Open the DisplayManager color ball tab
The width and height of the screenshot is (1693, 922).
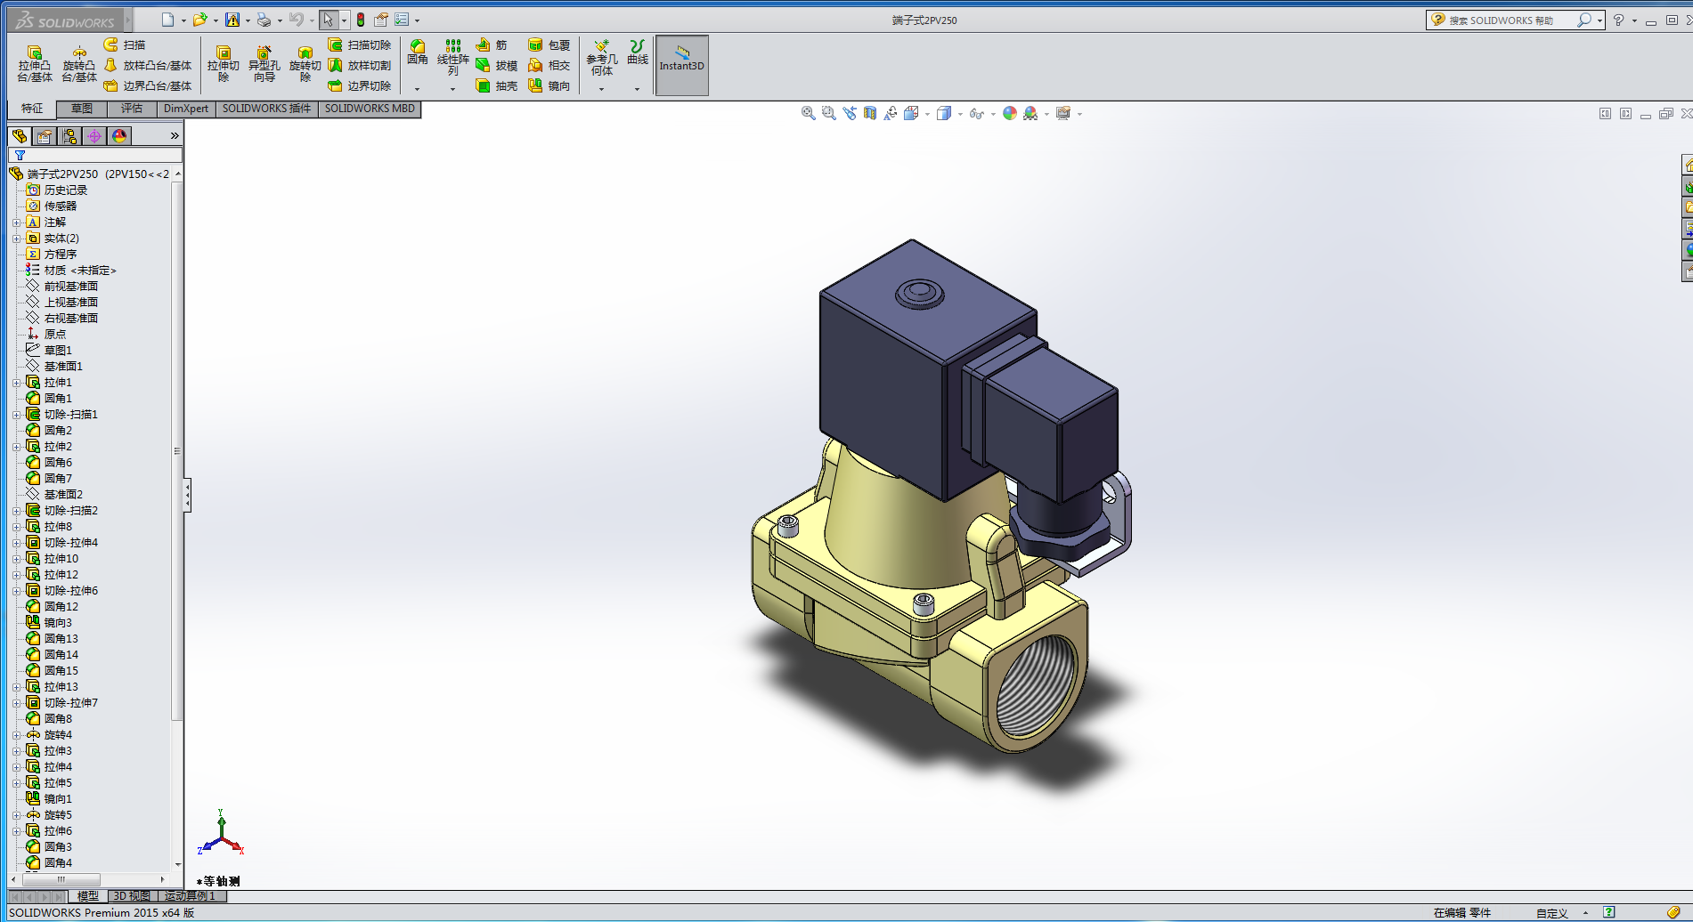tap(119, 136)
